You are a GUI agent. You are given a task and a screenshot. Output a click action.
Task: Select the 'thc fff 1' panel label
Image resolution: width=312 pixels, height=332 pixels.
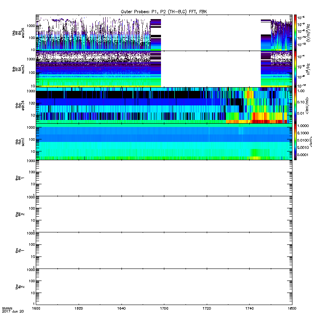[20, 178]
